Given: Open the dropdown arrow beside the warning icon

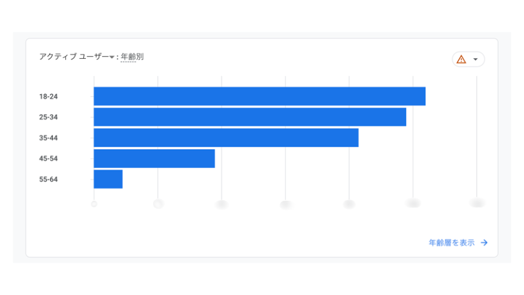Looking at the screenshot, I should coord(476,59).
